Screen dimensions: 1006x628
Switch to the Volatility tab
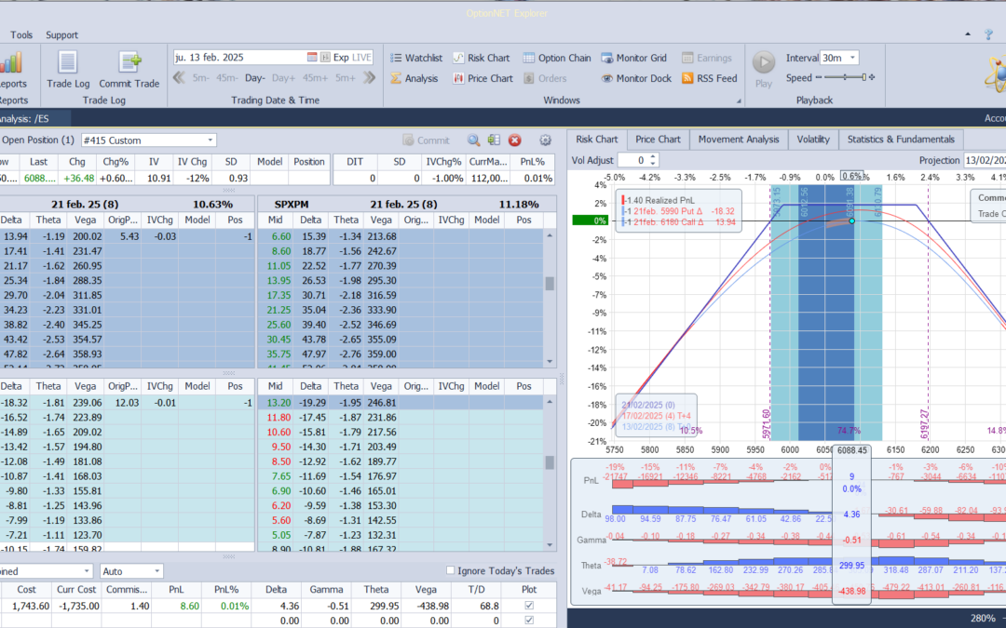[x=812, y=140]
